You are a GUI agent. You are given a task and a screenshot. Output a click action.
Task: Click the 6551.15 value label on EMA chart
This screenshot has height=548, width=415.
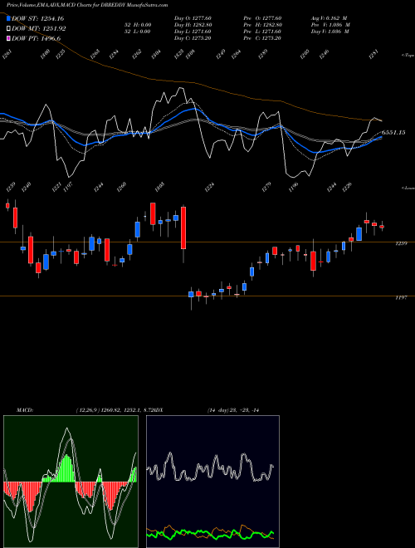(x=393, y=133)
